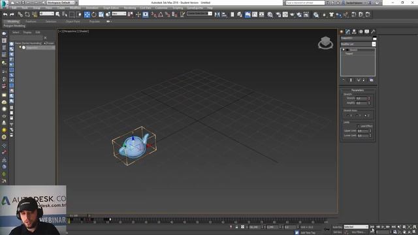Select the Select and Link tool
The width and height of the screenshot is (418, 235).
[20, 14]
